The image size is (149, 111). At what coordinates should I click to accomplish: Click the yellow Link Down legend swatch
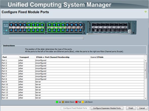tap(83, 102)
